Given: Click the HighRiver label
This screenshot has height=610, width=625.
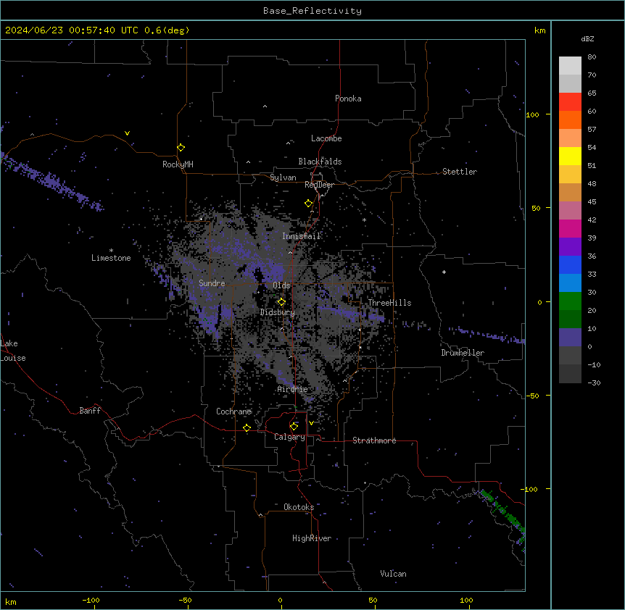Looking at the screenshot, I should (x=312, y=538).
